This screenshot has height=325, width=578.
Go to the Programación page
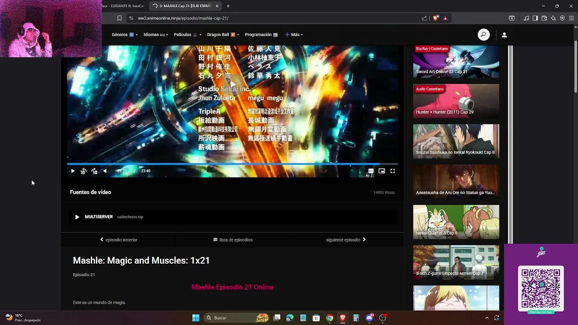261,35
